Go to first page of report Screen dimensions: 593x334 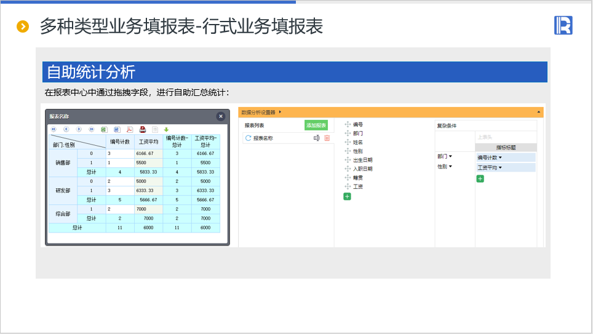click(54, 129)
